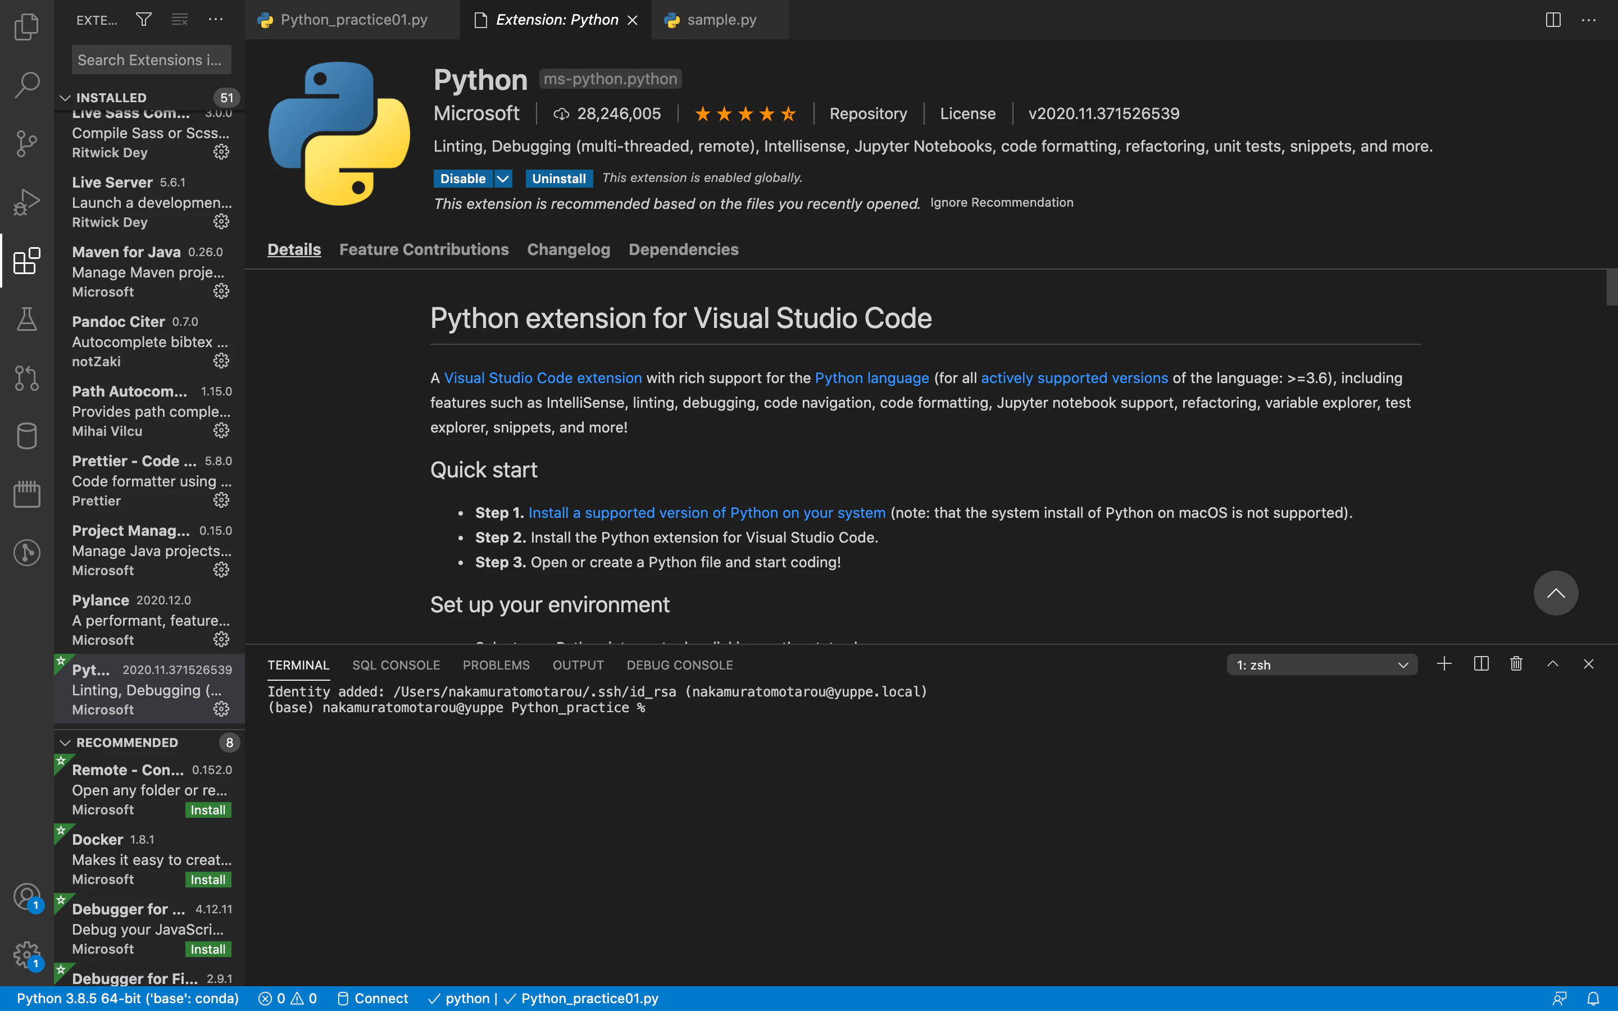Open manage gear for Pylance extension

pos(221,639)
